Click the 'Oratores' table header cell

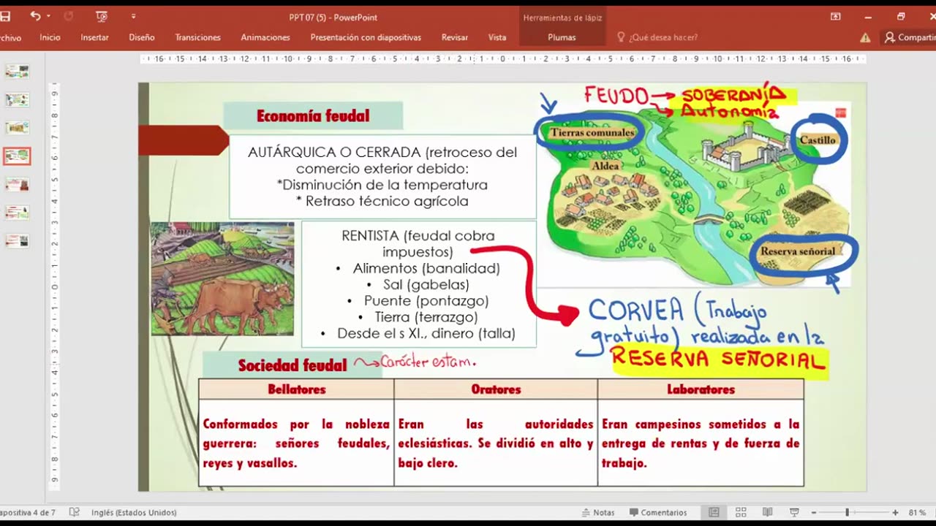[x=496, y=389]
